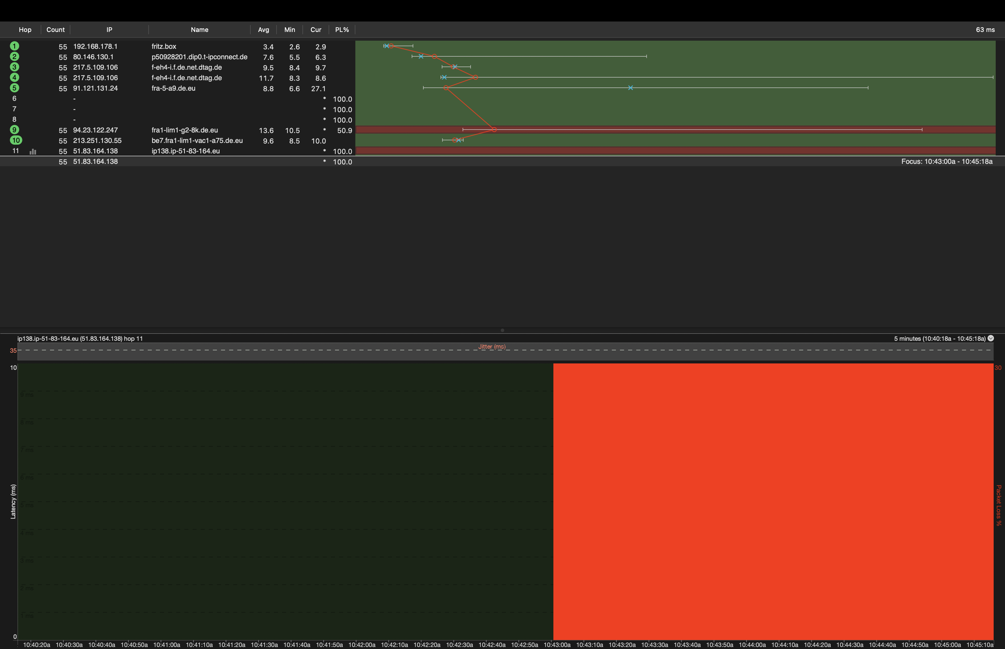1005x649 pixels.
Task: Click the 10:42:00a tick on the time axis
Action: 362,645
